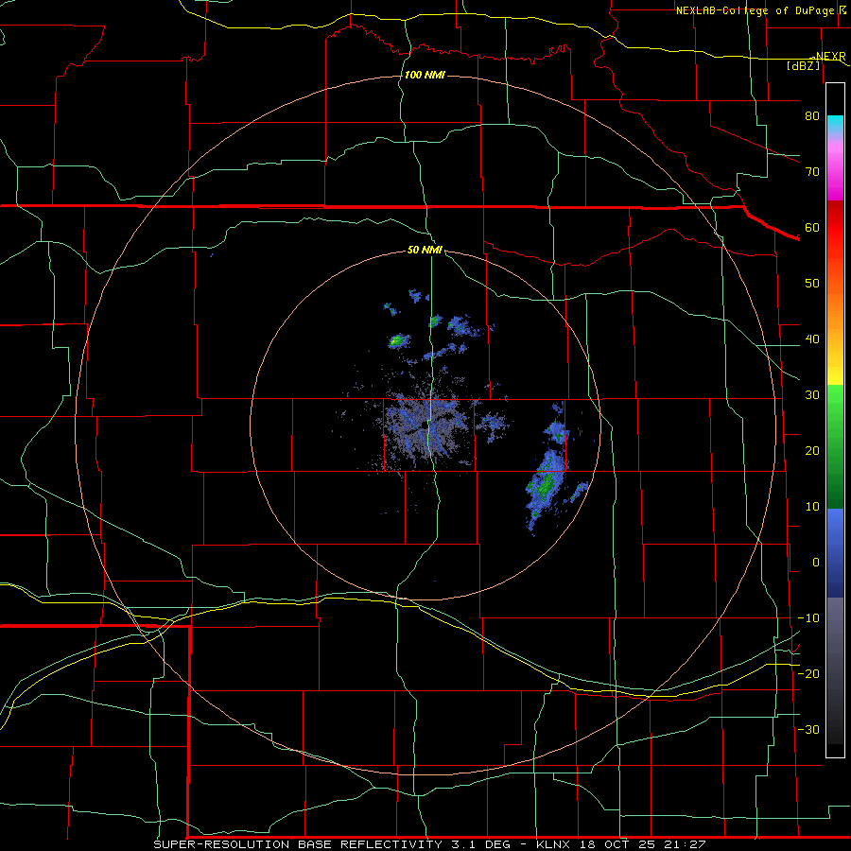The width and height of the screenshot is (851, 851).
Task: Click the 100 NMI range ring label
Action: (x=425, y=75)
